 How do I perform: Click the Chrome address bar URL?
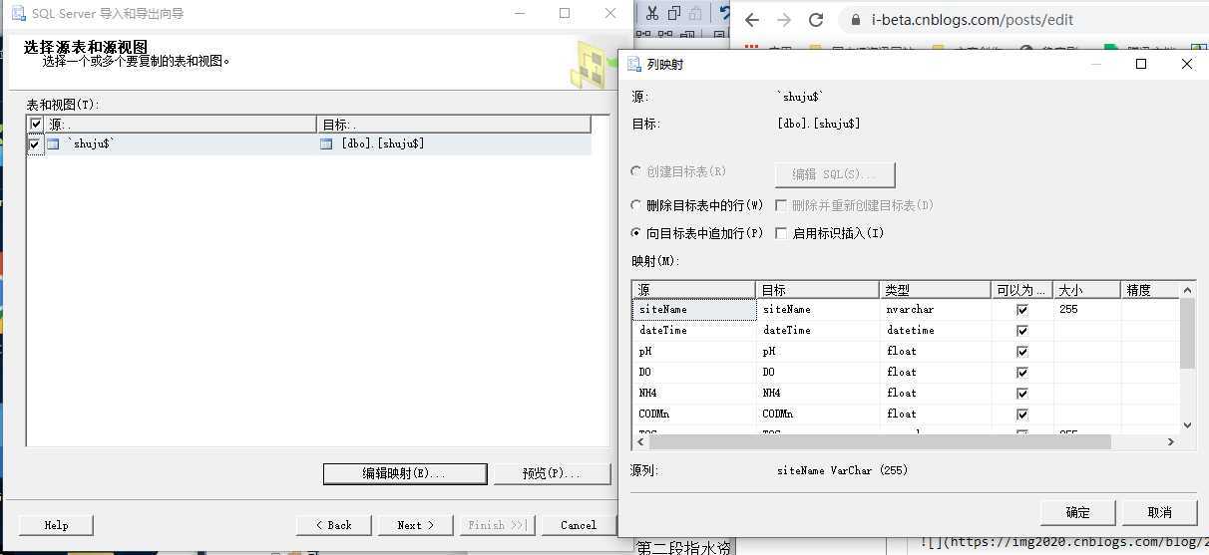972,20
